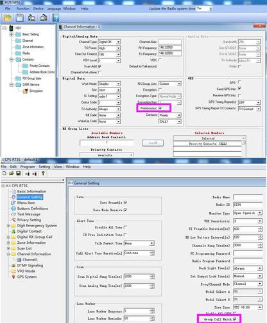
Task: Click the open folder icon in HD1 toolbar
Action: pyautogui.click(x=8, y=18)
